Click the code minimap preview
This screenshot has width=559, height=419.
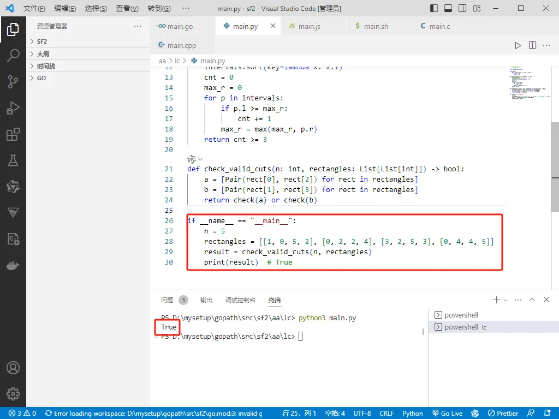click(528, 83)
